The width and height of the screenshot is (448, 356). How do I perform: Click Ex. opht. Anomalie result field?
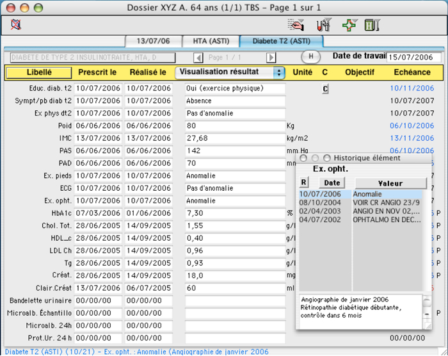[235, 201]
